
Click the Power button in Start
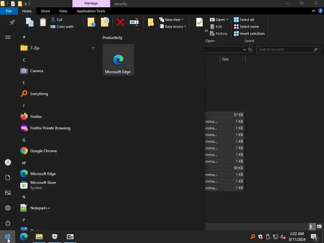click(x=8, y=223)
